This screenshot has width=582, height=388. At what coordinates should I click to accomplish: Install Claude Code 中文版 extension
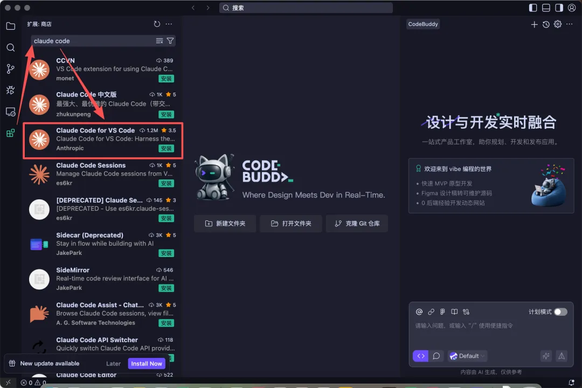(167, 114)
